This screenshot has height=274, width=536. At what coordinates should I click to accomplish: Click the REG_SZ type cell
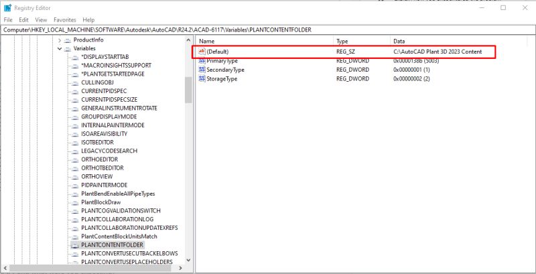[346, 52]
